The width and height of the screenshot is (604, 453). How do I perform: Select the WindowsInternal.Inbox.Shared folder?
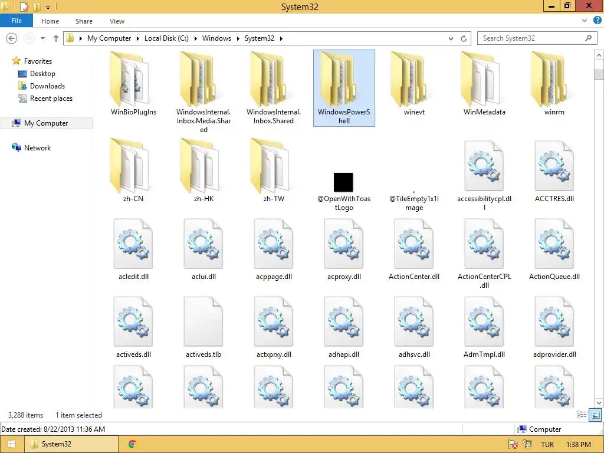pyautogui.click(x=274, y=88)
